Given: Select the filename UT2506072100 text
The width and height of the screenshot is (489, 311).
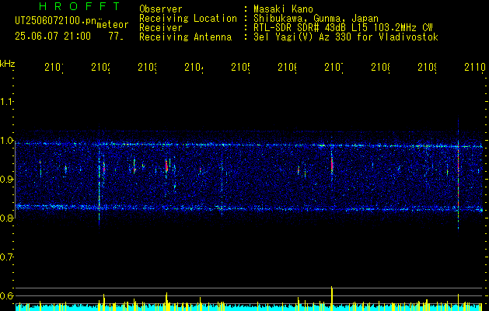Looking at the screenshot, I should 55,21.
